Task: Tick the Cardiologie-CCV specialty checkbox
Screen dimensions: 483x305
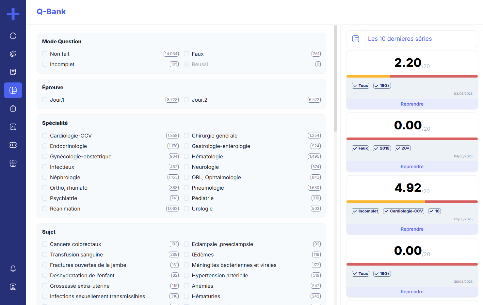Action: click(x=45, y=136)
